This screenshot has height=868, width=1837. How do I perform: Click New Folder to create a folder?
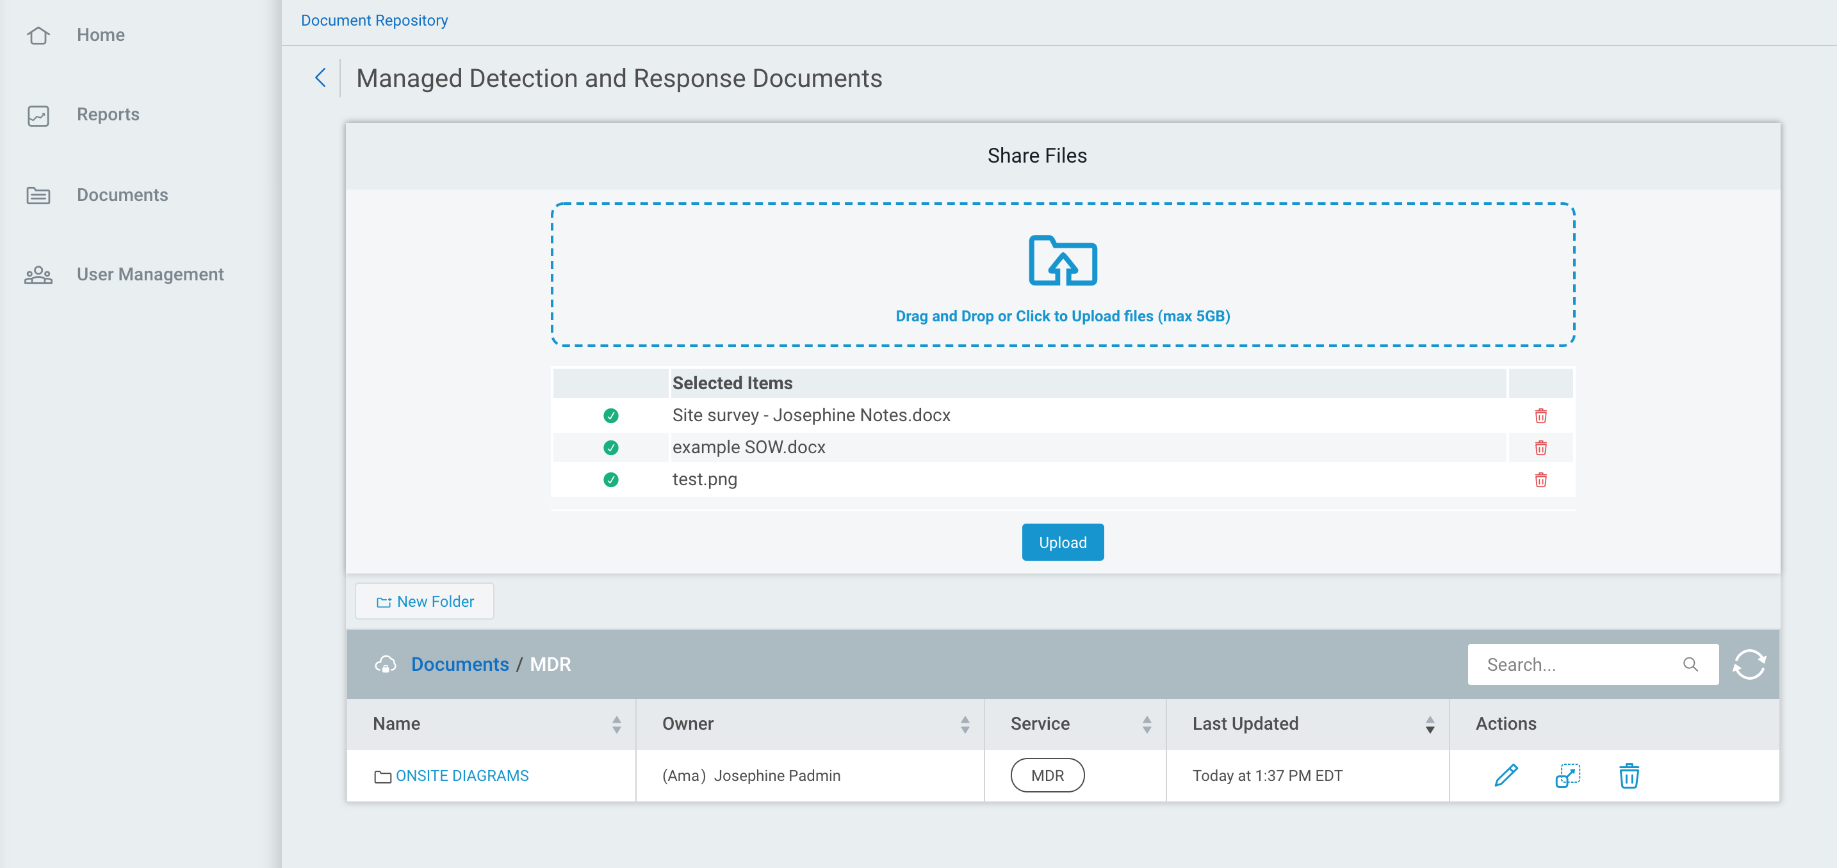coord(425,601)
